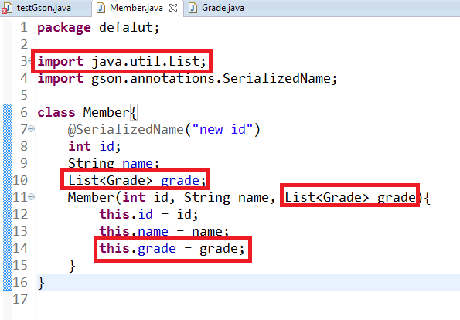The image size is (460, 320).
Task: Click line number 10 in the gutter
Action: 20,180
